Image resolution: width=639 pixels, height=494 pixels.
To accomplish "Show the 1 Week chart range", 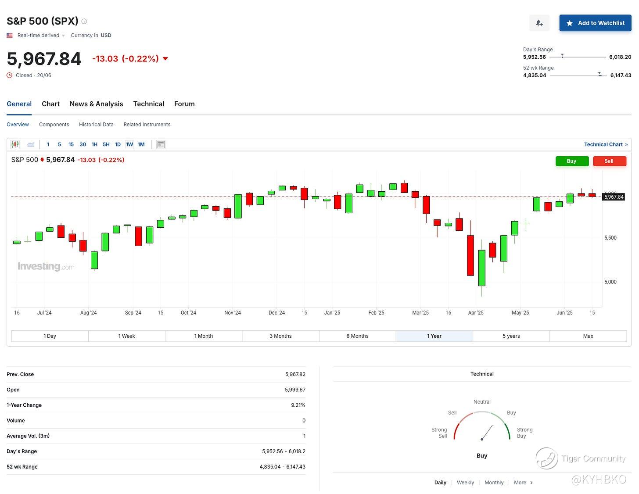I will tap(127, 336).
